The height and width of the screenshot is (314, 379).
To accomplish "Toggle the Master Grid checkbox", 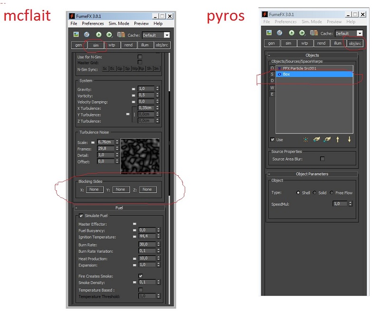I will 140,62.
